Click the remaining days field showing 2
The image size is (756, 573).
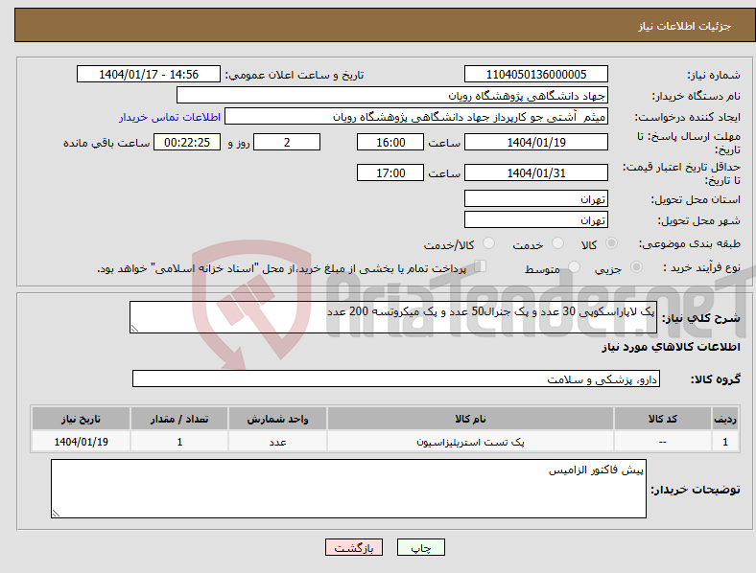287,142
